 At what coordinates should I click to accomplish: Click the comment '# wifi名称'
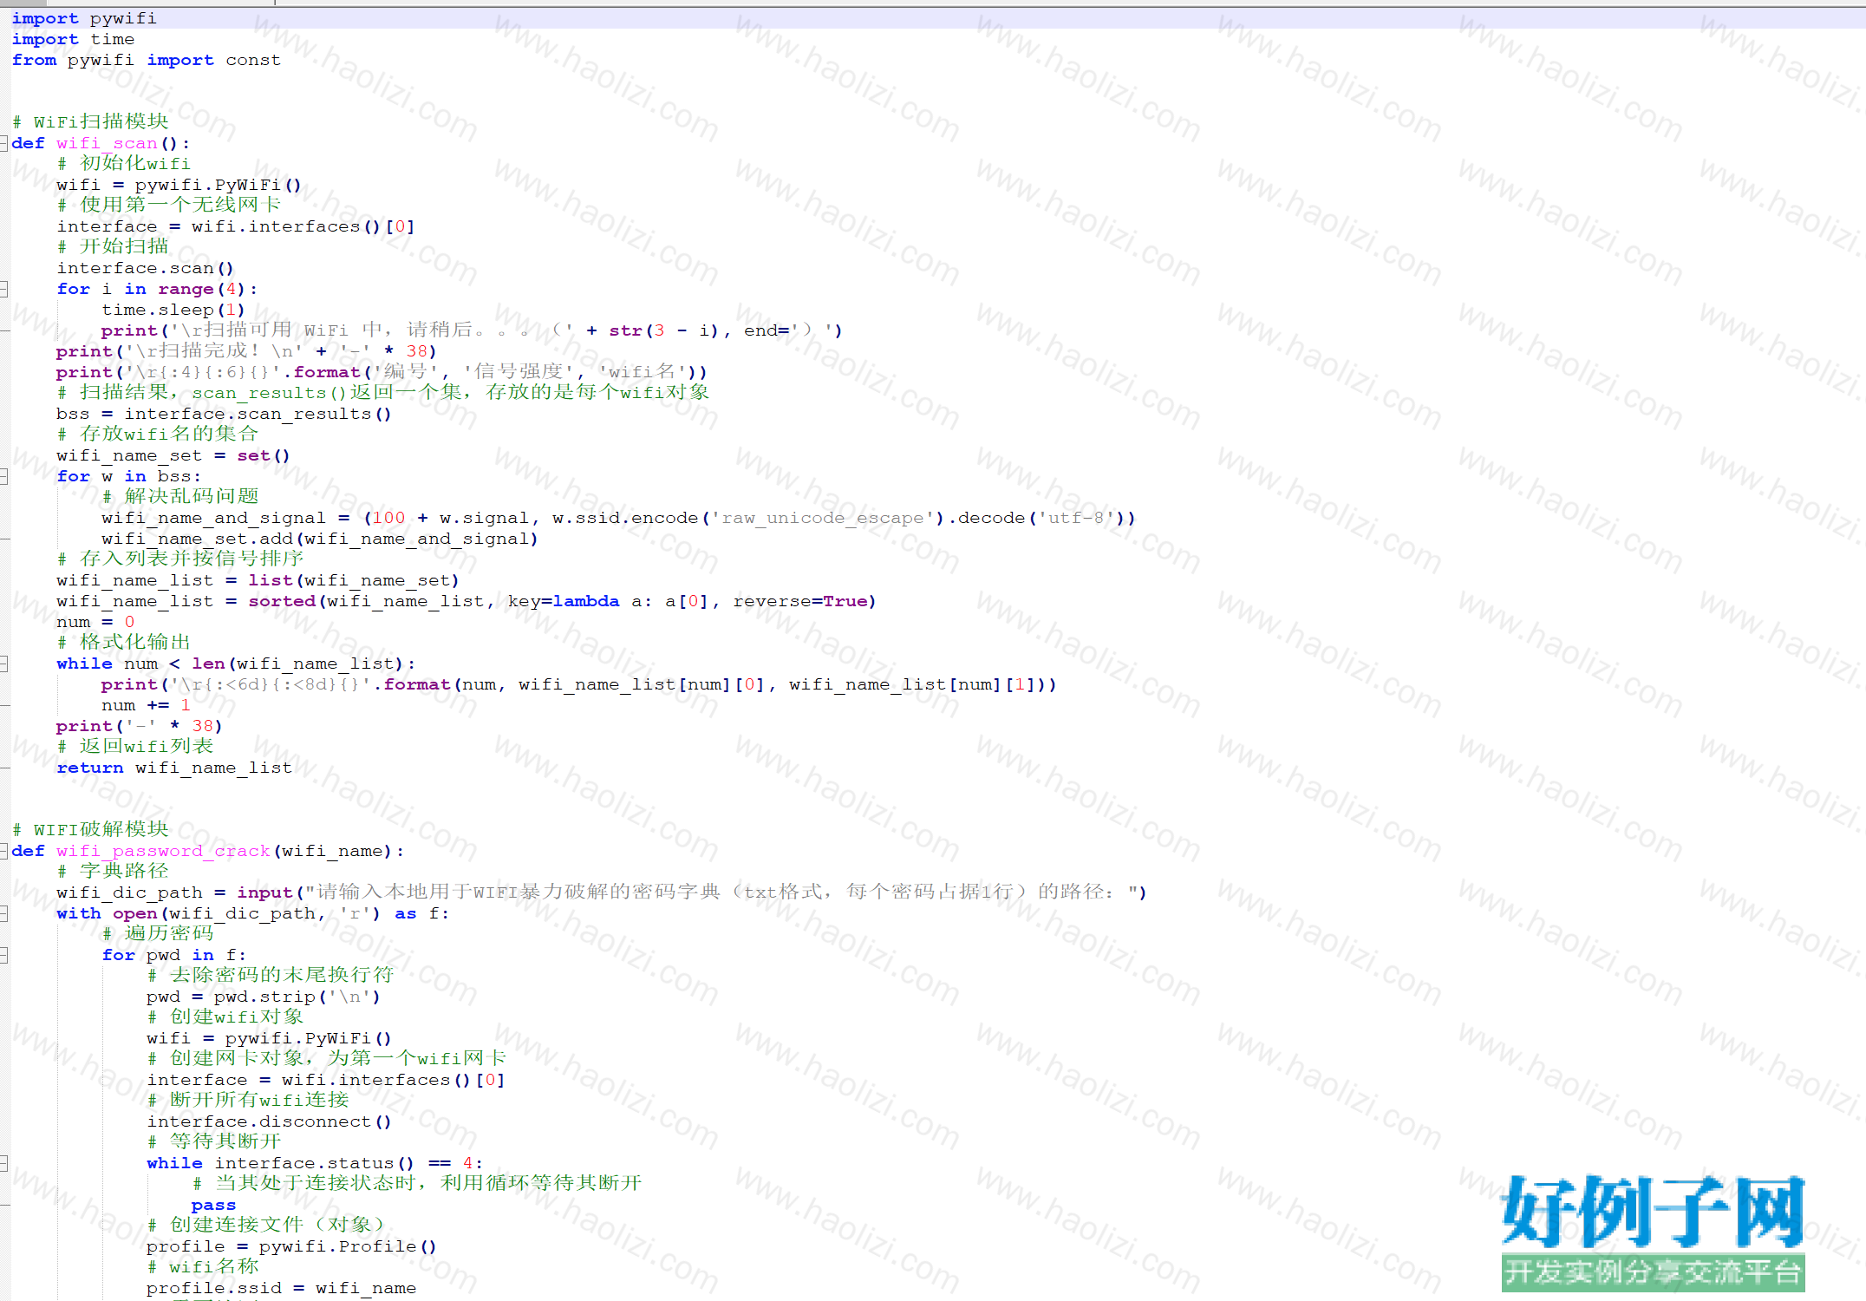pyautogui.click(x=203, y=1267)
